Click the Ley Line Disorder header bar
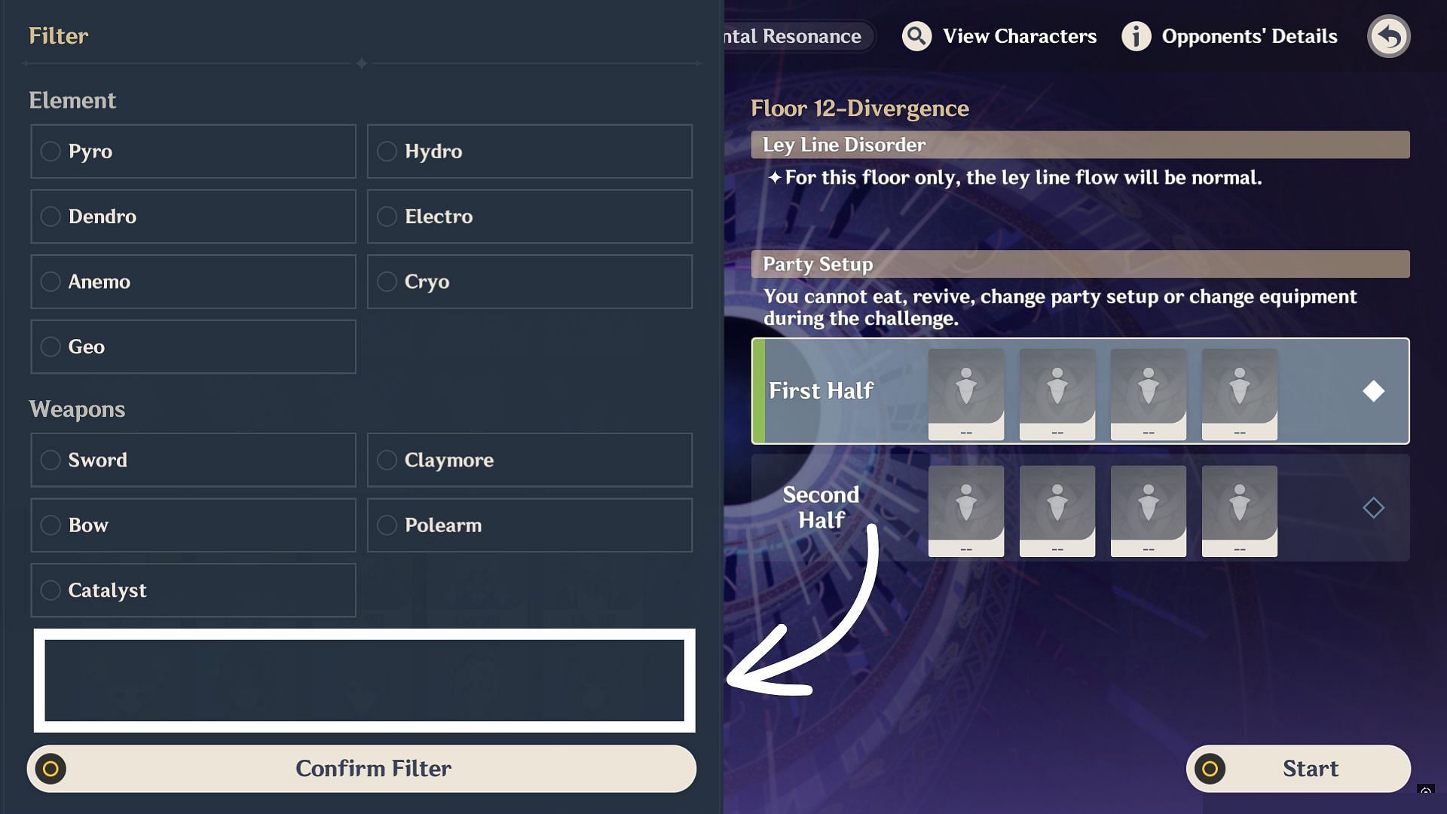Screen dimensions: 1447x814 tap(1081, 144)
